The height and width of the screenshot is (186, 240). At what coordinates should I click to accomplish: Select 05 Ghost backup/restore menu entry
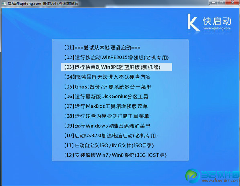[x=107, y=87]
